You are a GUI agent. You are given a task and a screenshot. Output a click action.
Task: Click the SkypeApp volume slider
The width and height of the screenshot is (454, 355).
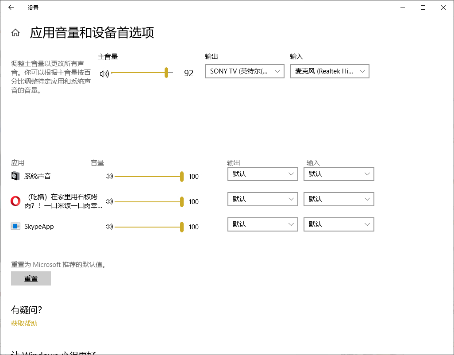click(x=149, y=227)
